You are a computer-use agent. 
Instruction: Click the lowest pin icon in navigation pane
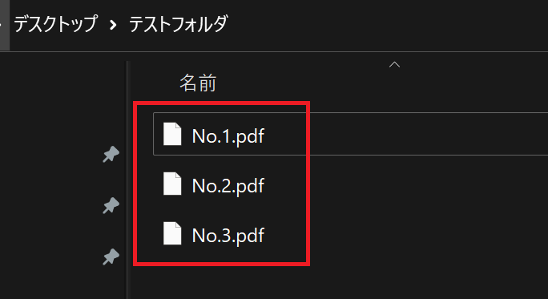111,257
